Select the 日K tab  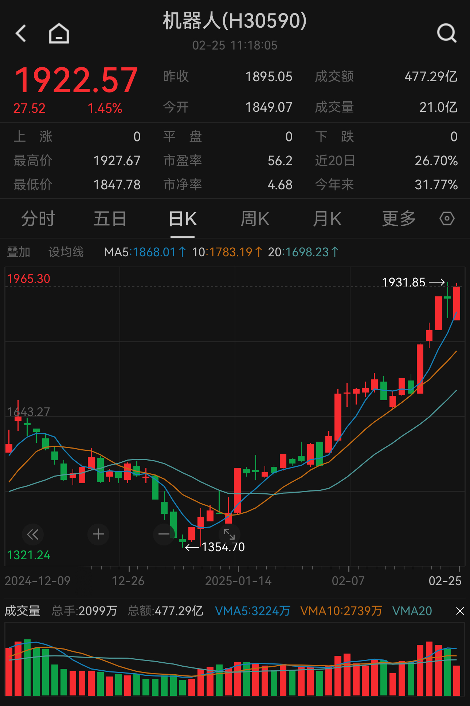click(x=183, y=219)
